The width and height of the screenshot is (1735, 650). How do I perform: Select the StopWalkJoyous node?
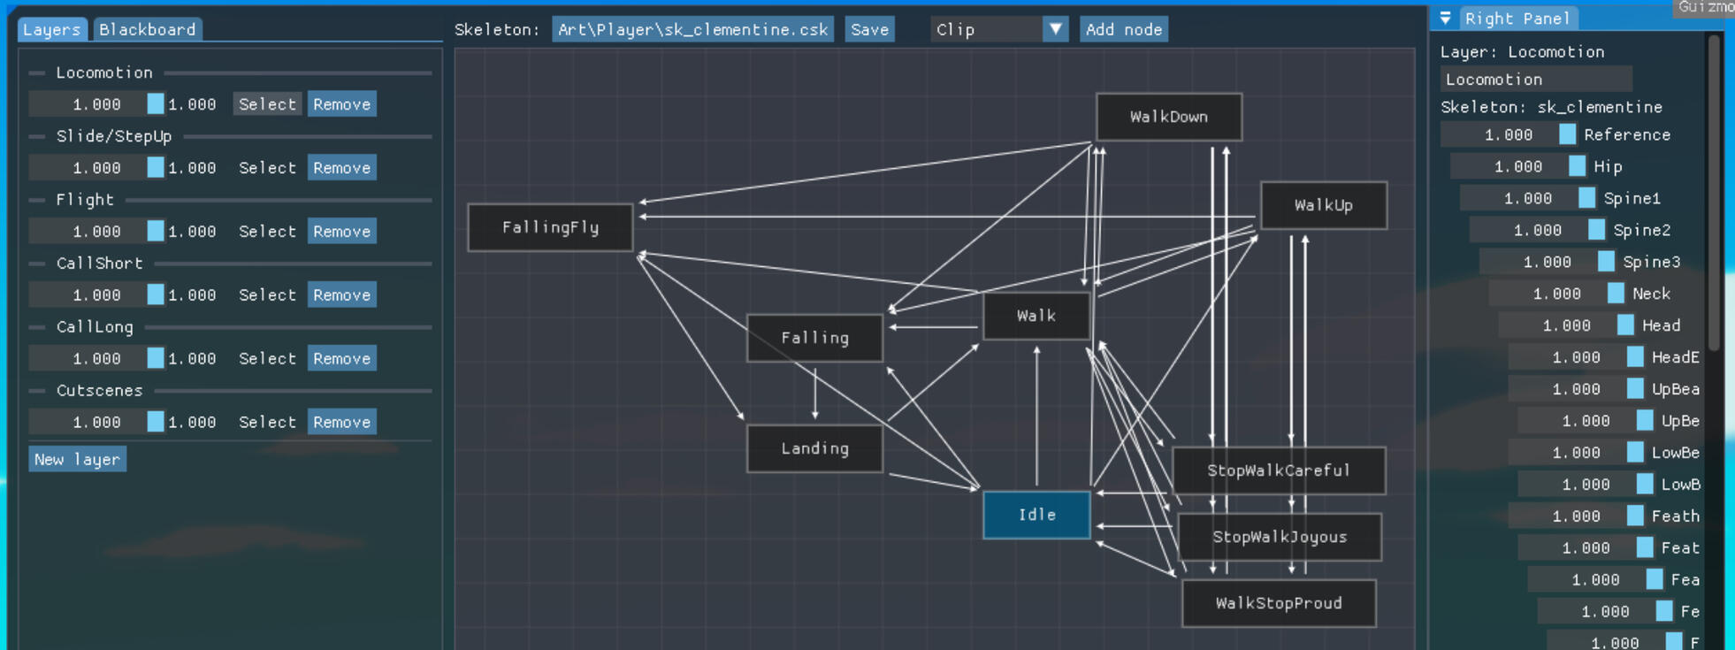click(x=1279, y=537)
